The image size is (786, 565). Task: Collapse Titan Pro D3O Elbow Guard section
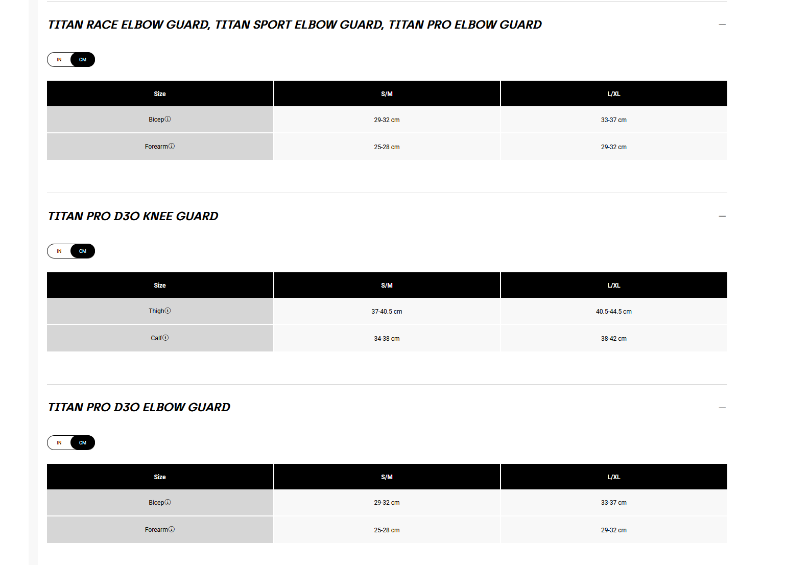pos(722,408)
